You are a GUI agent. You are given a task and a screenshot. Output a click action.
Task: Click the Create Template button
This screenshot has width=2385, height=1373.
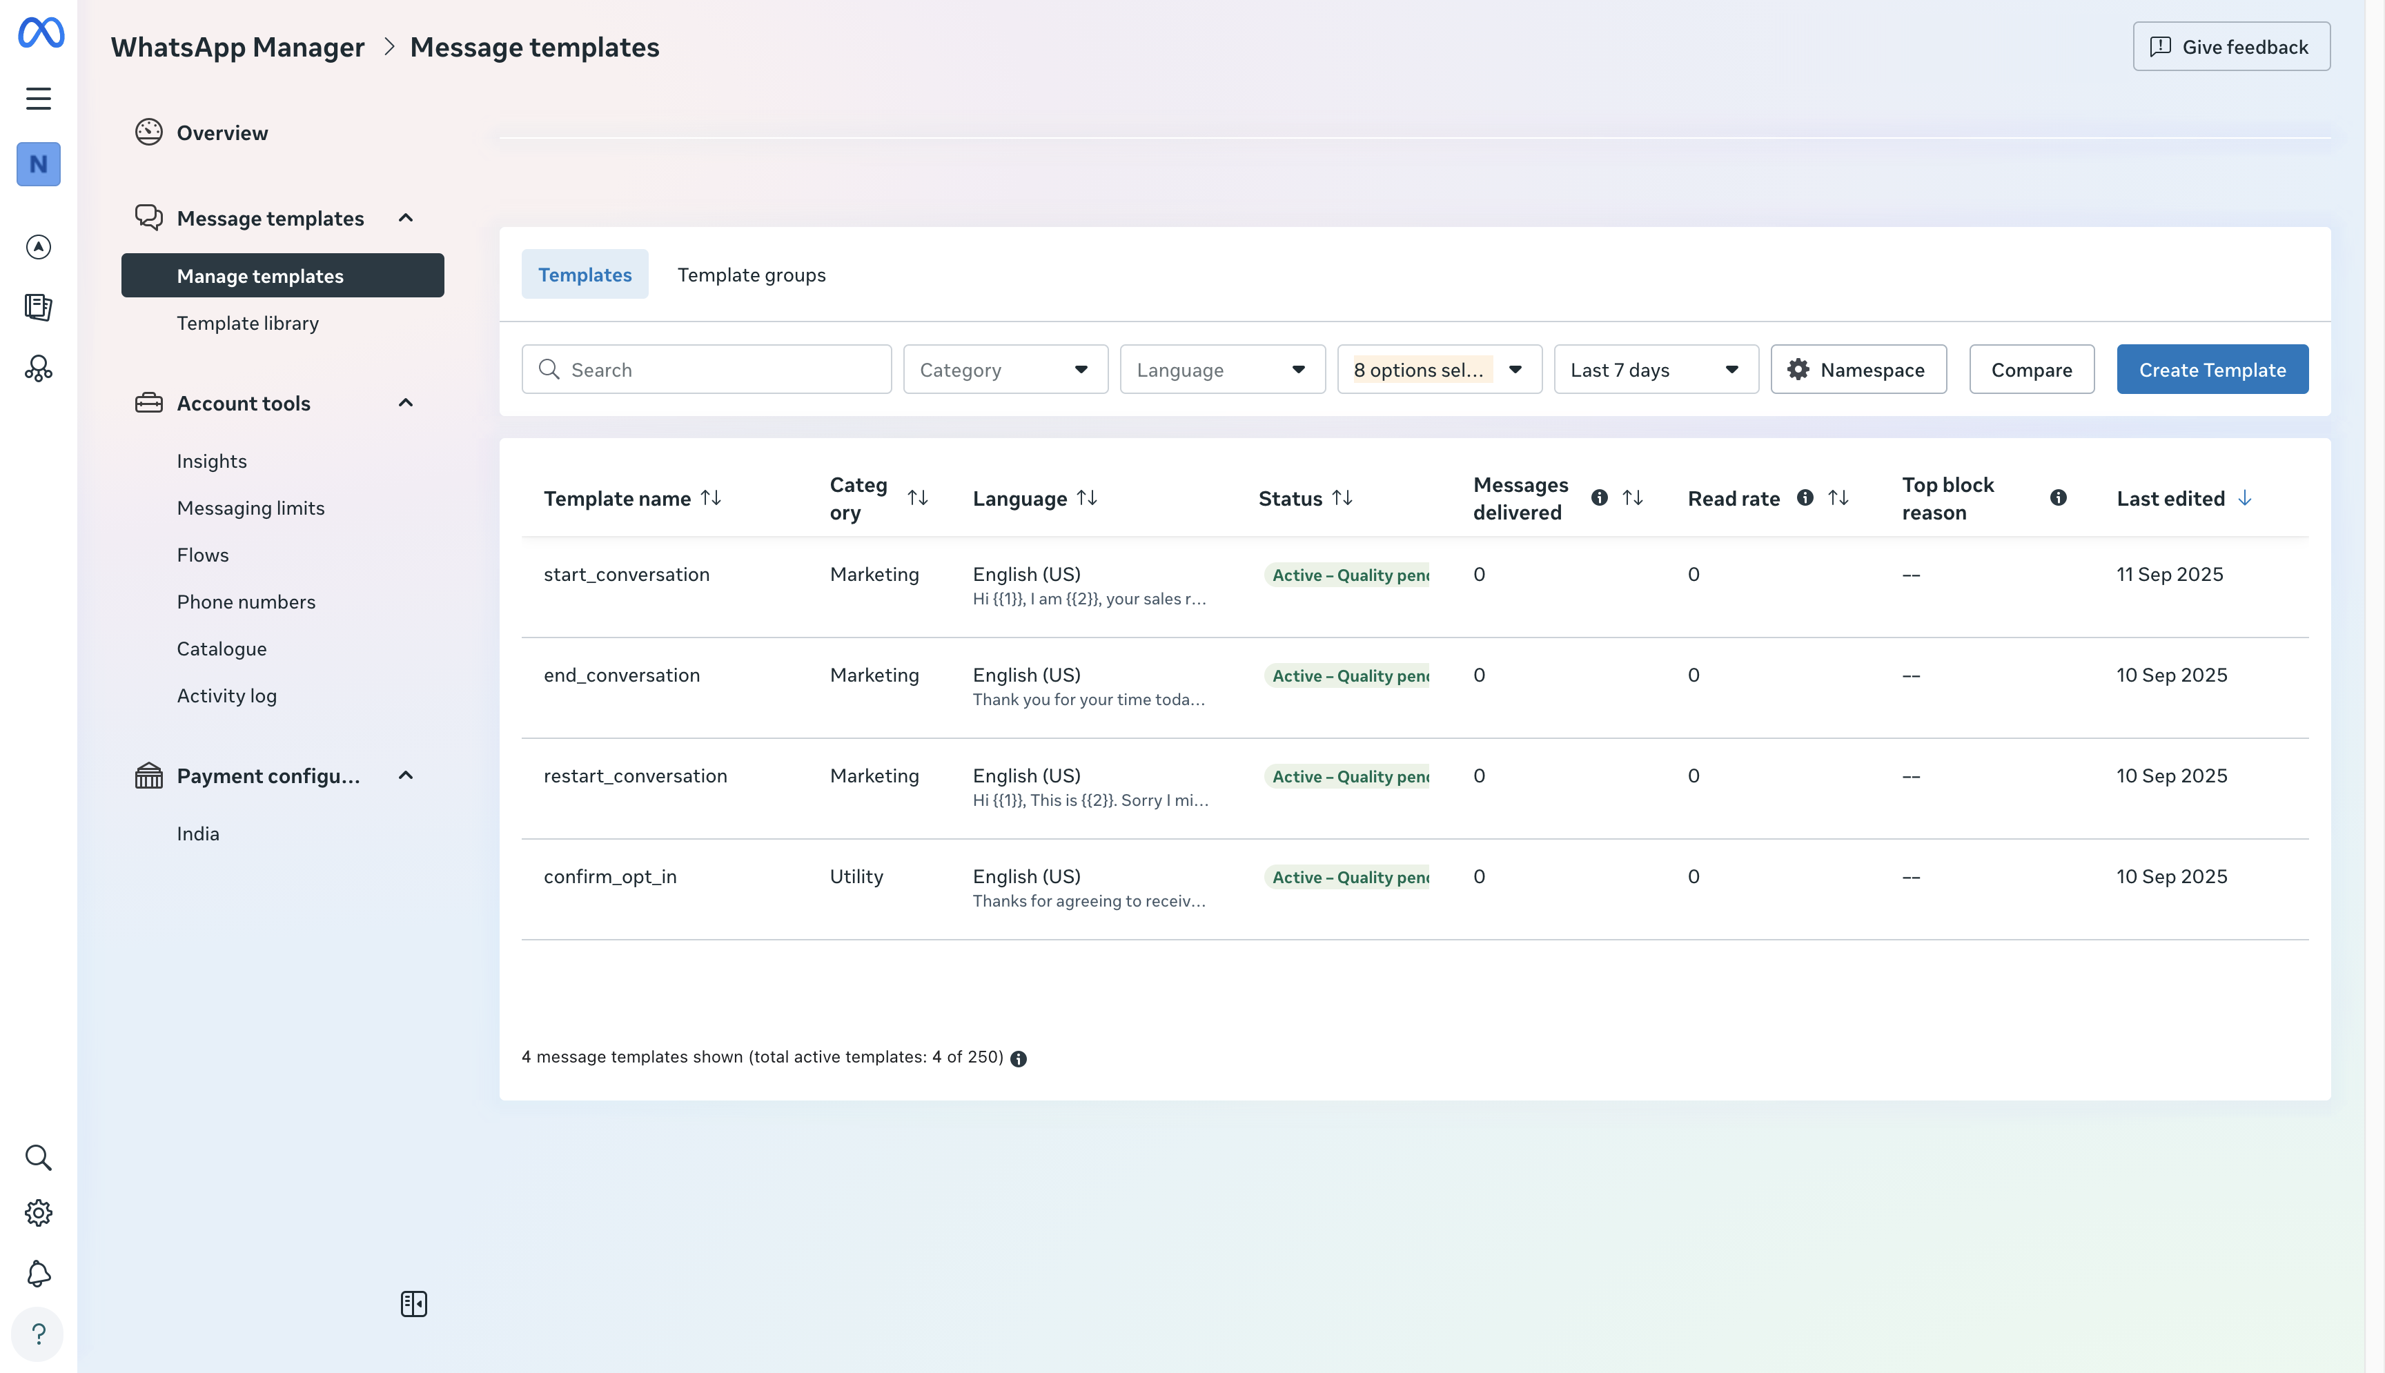coord(2212,370)
